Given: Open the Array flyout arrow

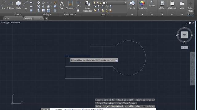Looking at the screenshot, I should click(x=51, y=10).
